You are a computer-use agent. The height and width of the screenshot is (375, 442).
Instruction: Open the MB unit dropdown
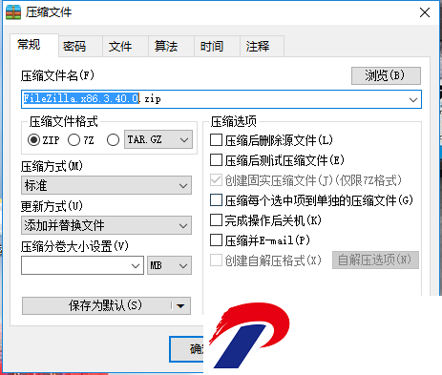pyautogui.click(x=169, y=265)
